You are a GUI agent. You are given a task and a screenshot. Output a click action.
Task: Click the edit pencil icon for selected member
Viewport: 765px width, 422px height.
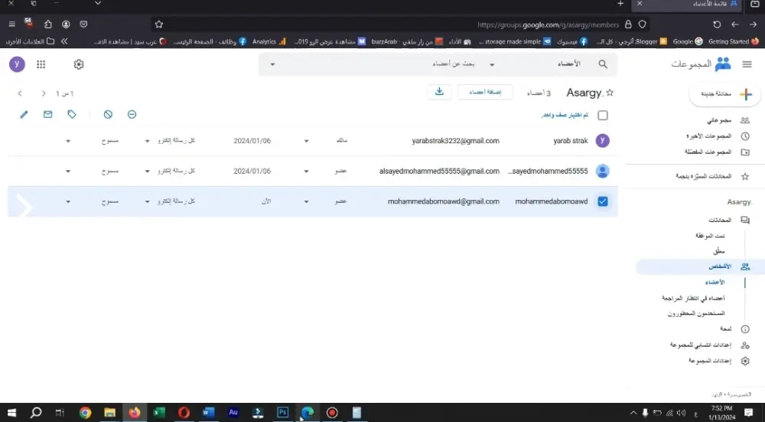point(24,114)
